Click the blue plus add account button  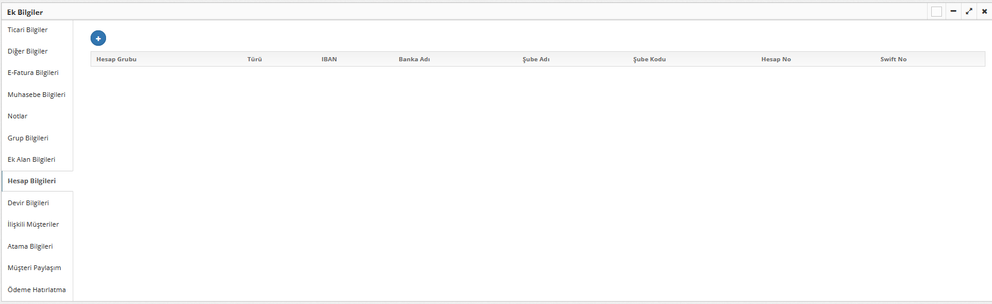point(98,38)
